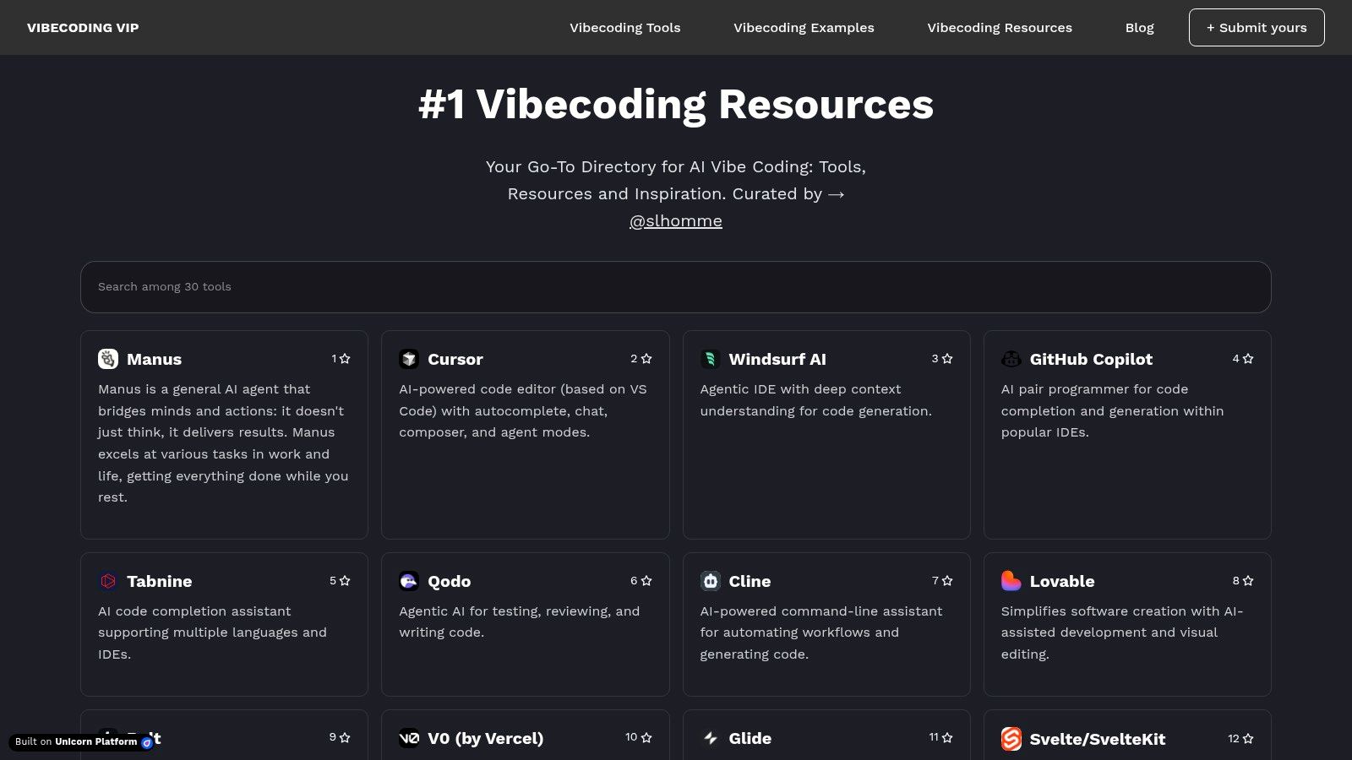Select the Qodo avatar icon

(409, 581)
